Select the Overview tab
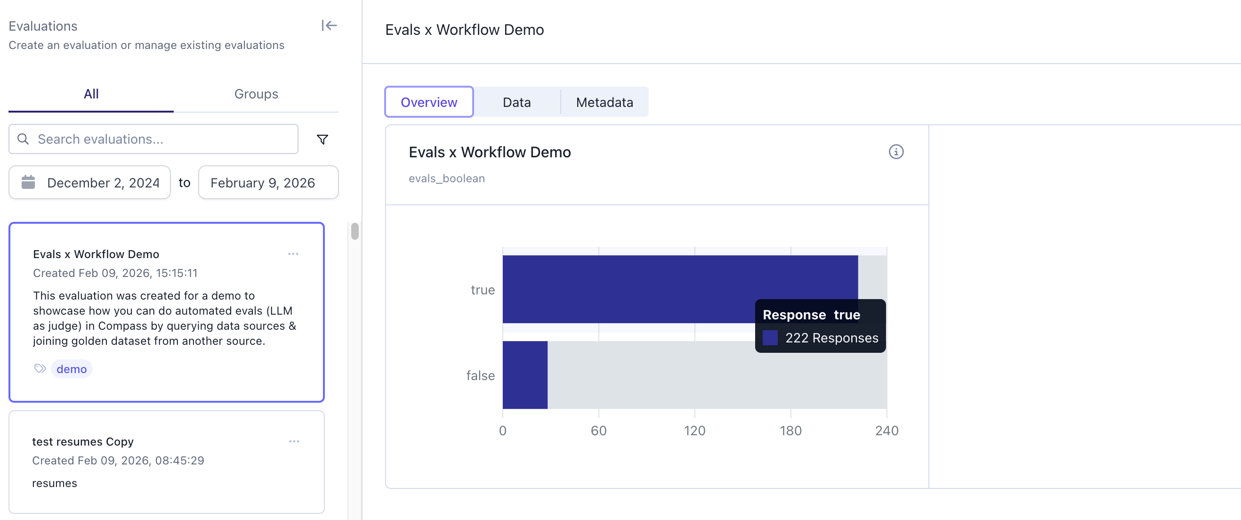1241x520 pixels. [x=429, y=102]
